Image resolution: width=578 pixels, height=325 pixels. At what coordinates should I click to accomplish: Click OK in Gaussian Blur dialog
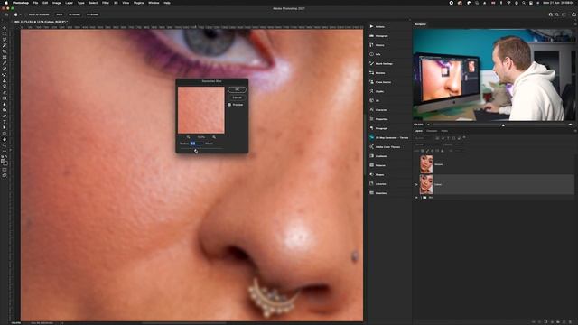237,89
